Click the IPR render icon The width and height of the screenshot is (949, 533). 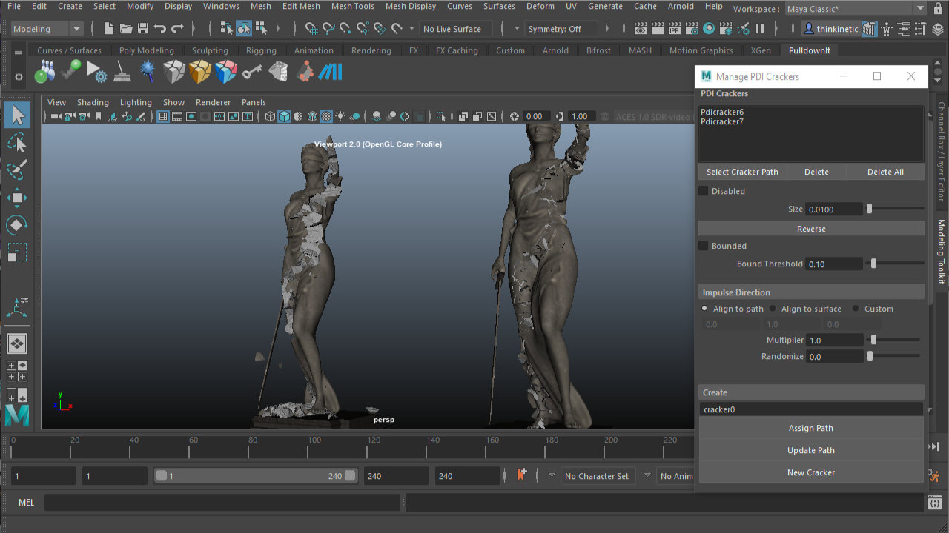tap(675, 29)
